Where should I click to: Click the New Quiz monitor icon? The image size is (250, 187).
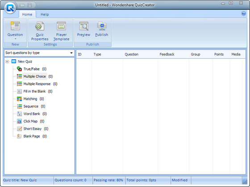[x=14, y=61]
